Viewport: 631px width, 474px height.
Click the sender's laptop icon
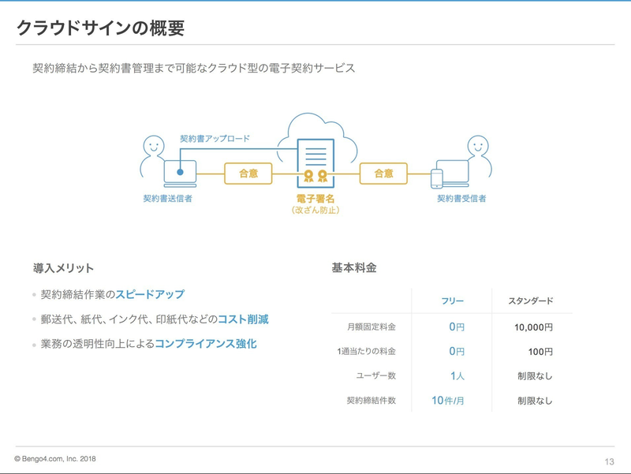click(x=179, y=173)
